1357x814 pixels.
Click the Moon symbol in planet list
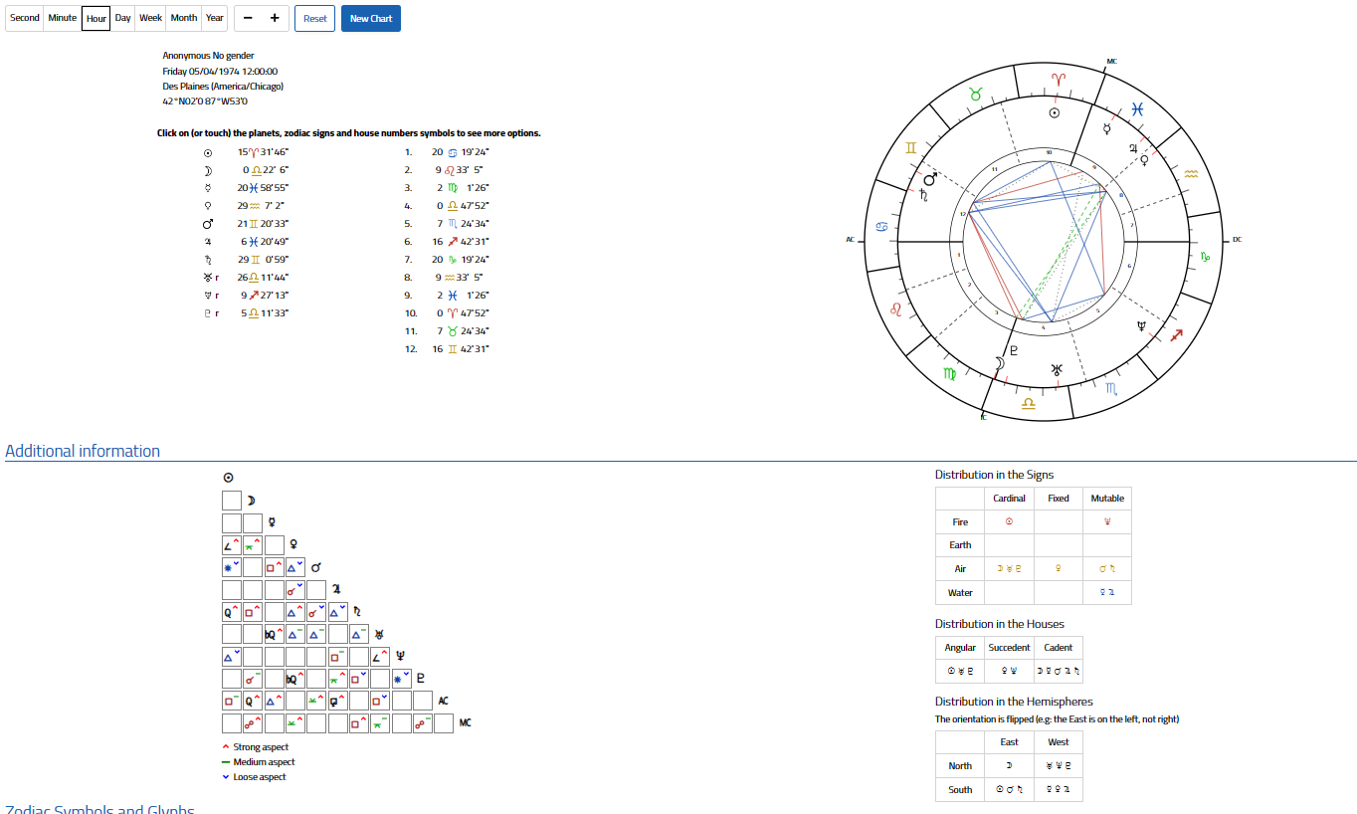tap(207, 170)
